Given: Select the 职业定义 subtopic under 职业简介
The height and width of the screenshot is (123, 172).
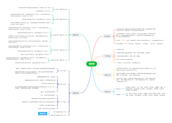Looking at the screenshot, I should point(118,40).
